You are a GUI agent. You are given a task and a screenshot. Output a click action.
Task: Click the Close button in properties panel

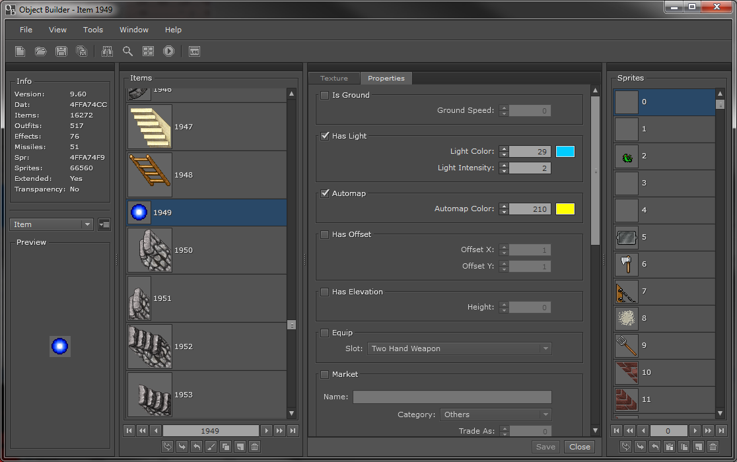(x=580, y=447)
